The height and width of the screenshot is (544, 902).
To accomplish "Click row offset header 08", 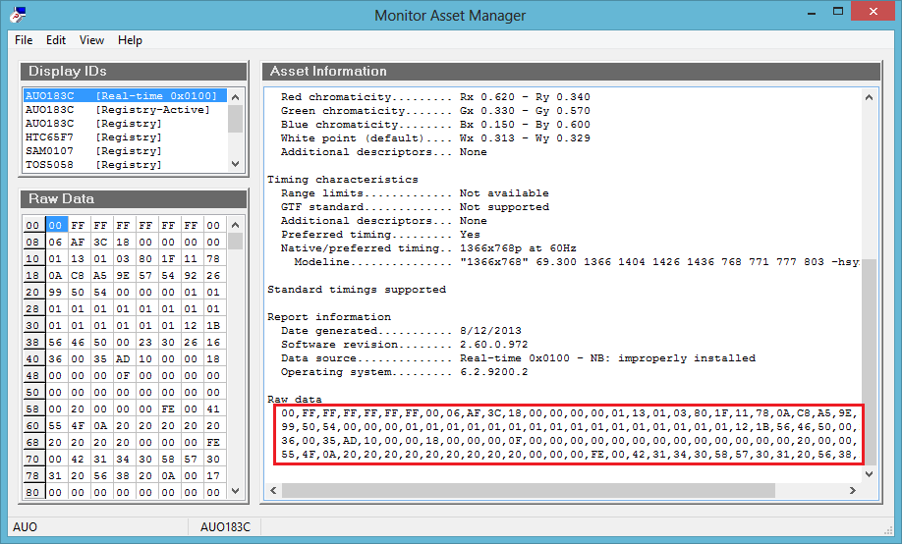I will point(33,243).
